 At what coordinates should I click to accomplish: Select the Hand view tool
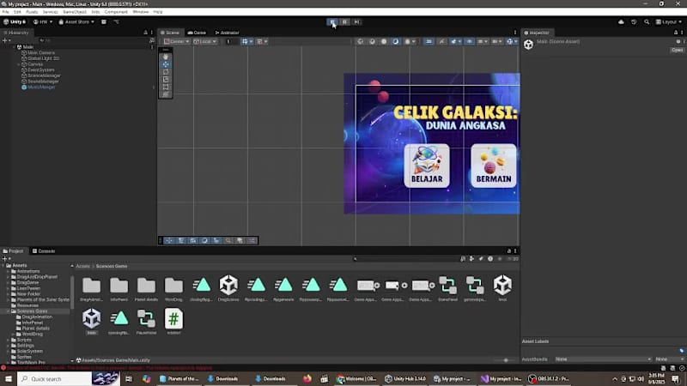tap(166, 57)
